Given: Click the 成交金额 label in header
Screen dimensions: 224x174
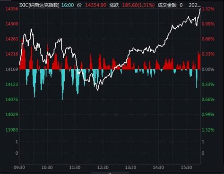Looking at the screenshot, I should tap(167, 5).
